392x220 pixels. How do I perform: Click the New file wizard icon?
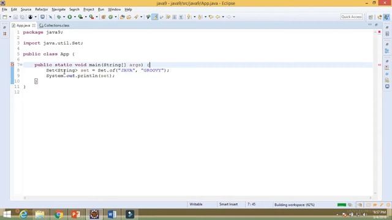[5, 17]
